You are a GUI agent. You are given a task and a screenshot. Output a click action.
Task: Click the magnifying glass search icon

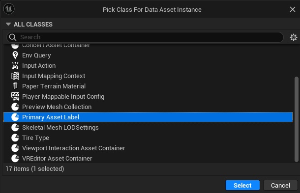point(13,37)
